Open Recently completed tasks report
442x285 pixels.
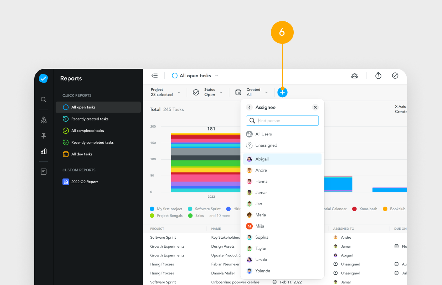click(x=98, y=142)
